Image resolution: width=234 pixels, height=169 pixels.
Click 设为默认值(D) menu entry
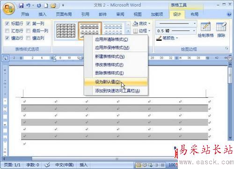pos(116,82)
